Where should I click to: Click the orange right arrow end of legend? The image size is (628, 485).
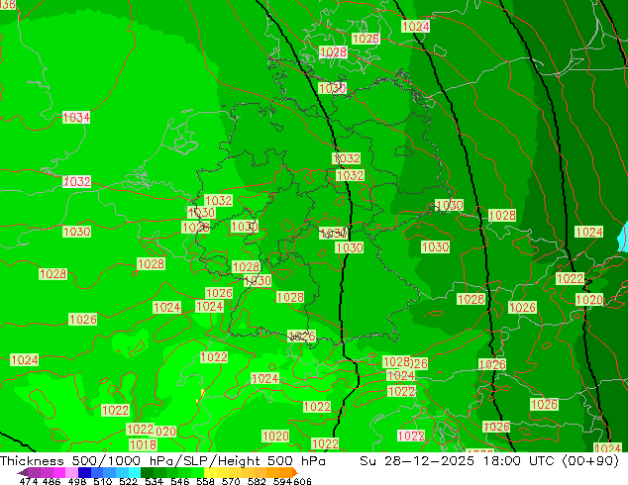pyautogui.click(x=295, y=472)
